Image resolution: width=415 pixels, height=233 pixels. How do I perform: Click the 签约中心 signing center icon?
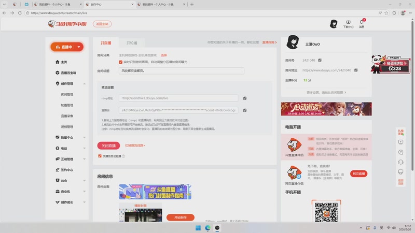[58, 170]
